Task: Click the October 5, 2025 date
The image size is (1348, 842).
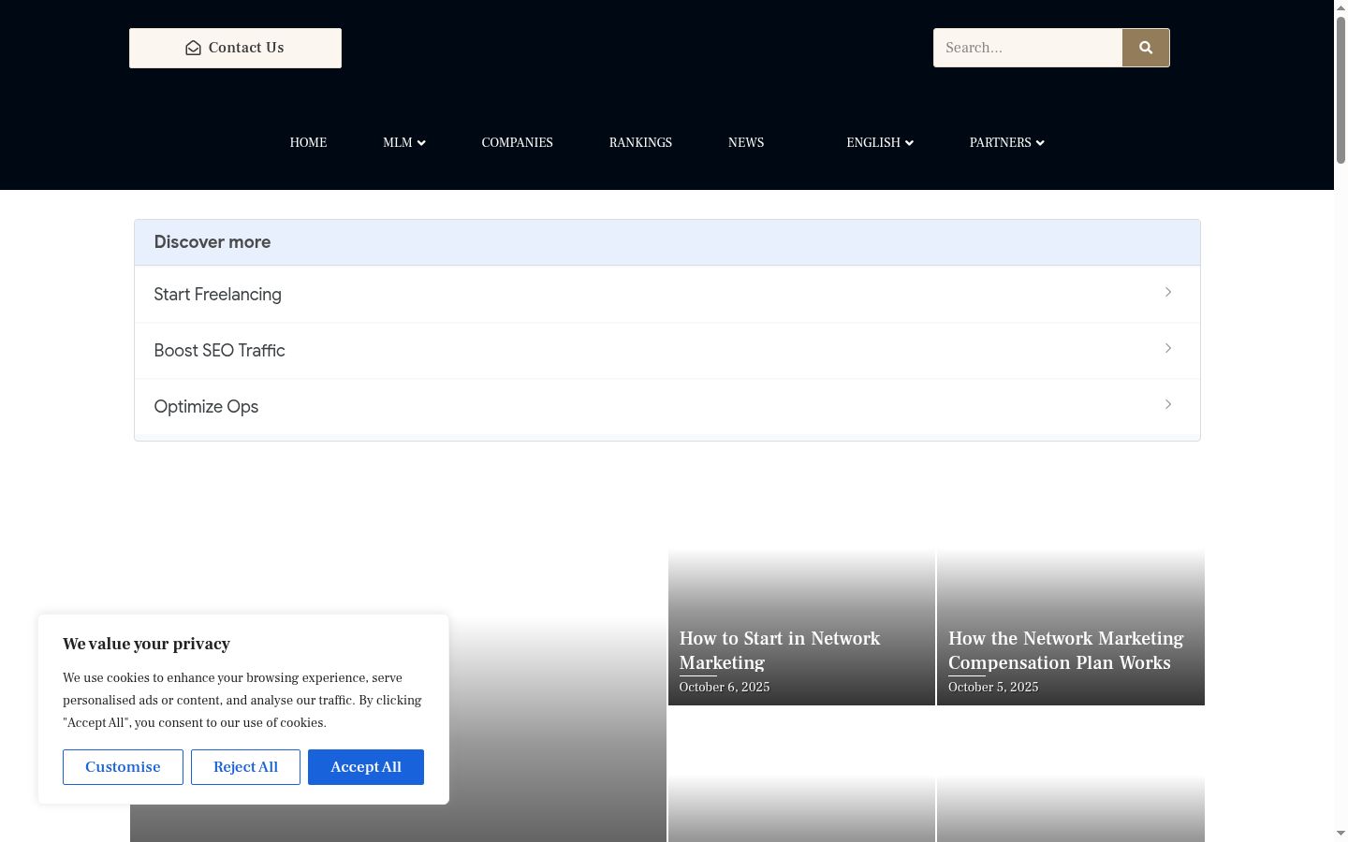Action: pyautogui.click(x=993, y=687)
